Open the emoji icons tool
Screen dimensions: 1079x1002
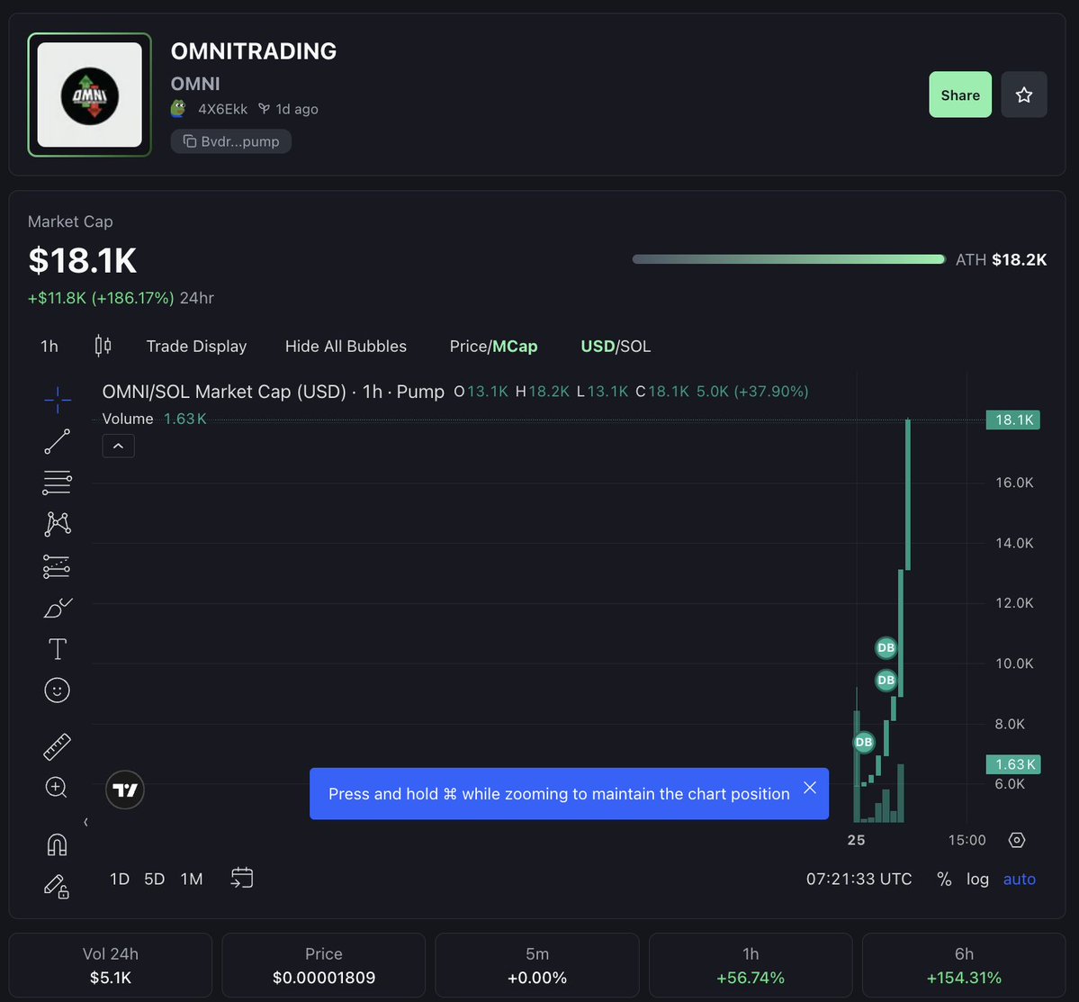tap(57, 691)
